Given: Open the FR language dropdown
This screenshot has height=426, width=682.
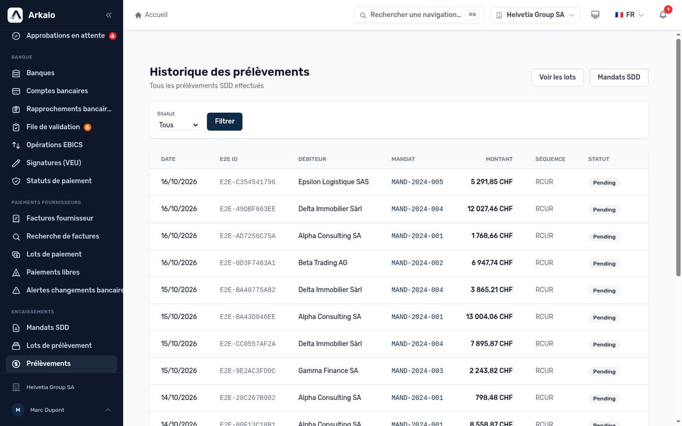Looking at the screenshot, I should coord(629,15).
